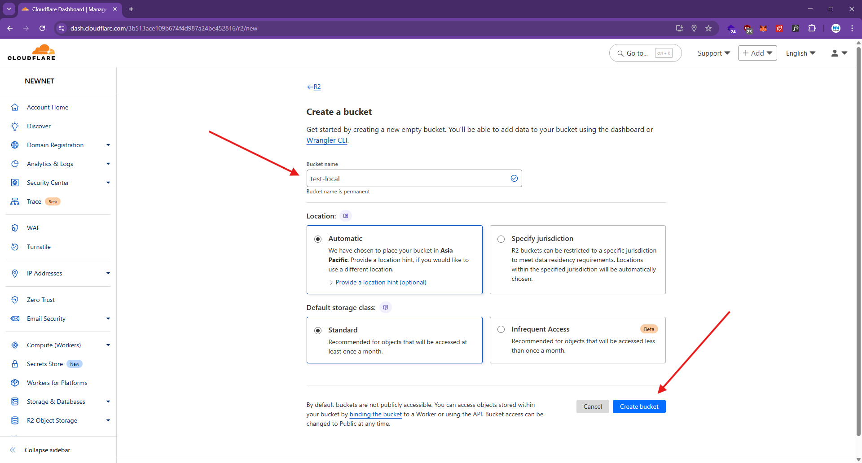Open Support dropdown menu

click(714, 53)
